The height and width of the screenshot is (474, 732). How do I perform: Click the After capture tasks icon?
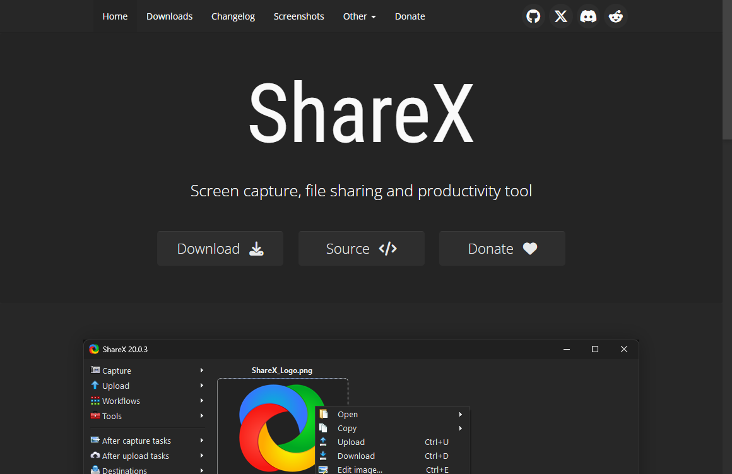pyautogui.click(x=95, y=440)
